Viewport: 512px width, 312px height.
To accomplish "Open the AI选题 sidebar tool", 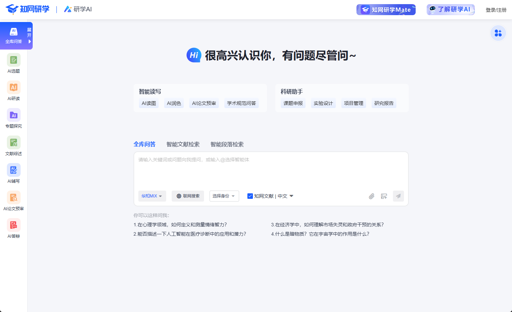I will point(14,63).
